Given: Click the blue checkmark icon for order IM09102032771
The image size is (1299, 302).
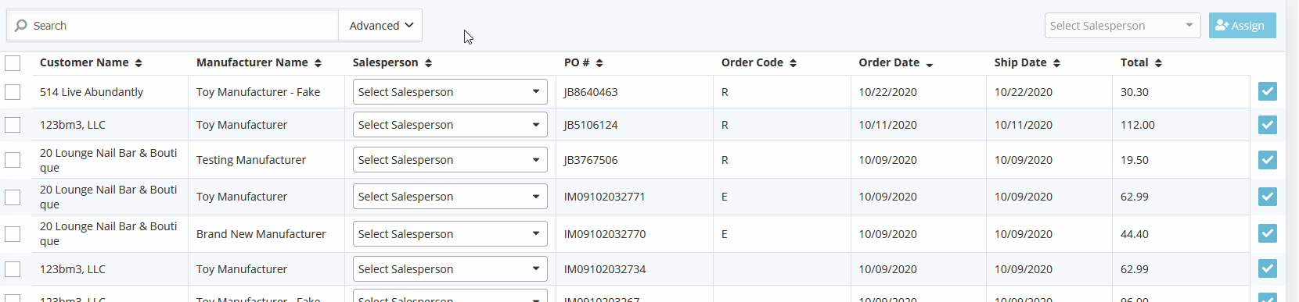Looking at the screenshot, I should (1268, 197).
